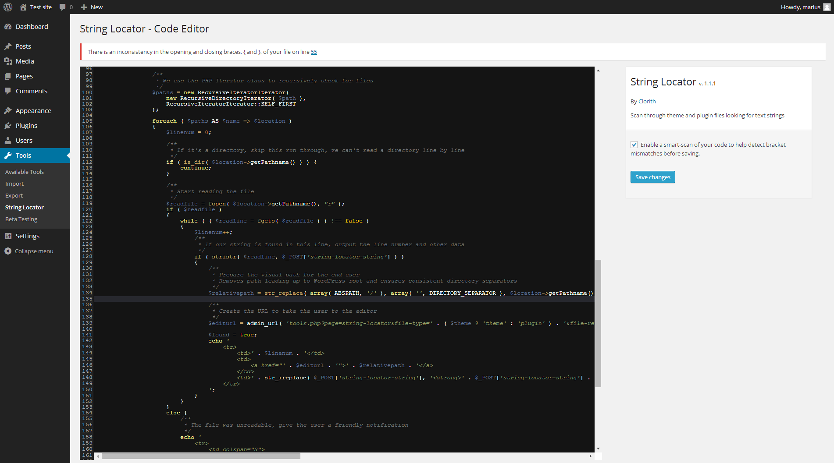The height and width of the screenshot is (463, 834).
Task: Click the '$linenum = 0;' code line
Action: click(189, 132)
